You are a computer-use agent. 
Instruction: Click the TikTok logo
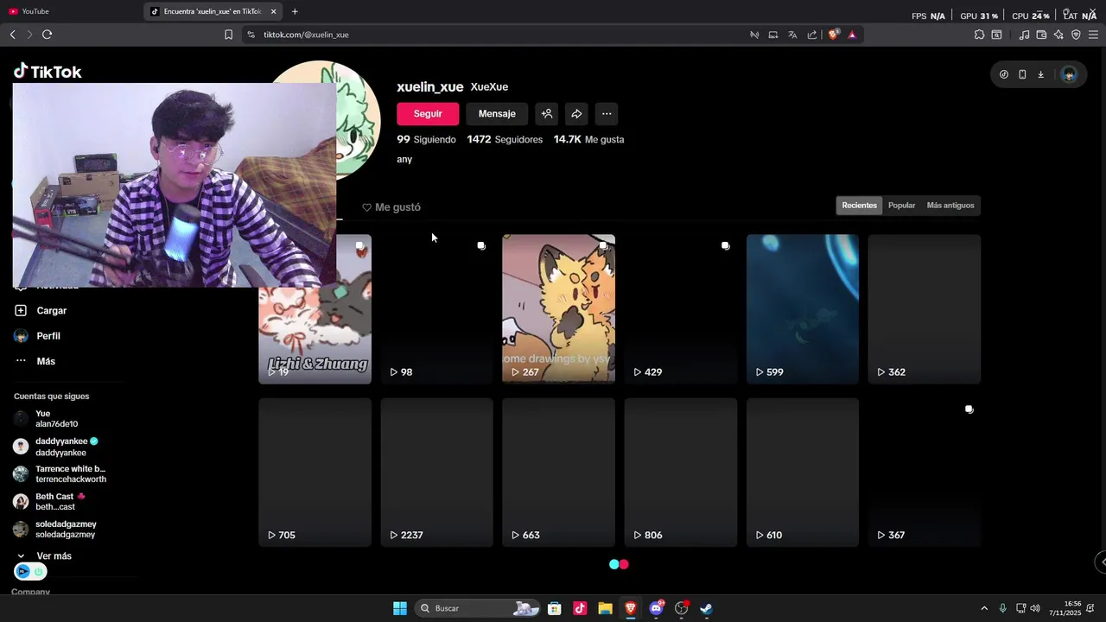pyautogui.click(x=48, y=72)
